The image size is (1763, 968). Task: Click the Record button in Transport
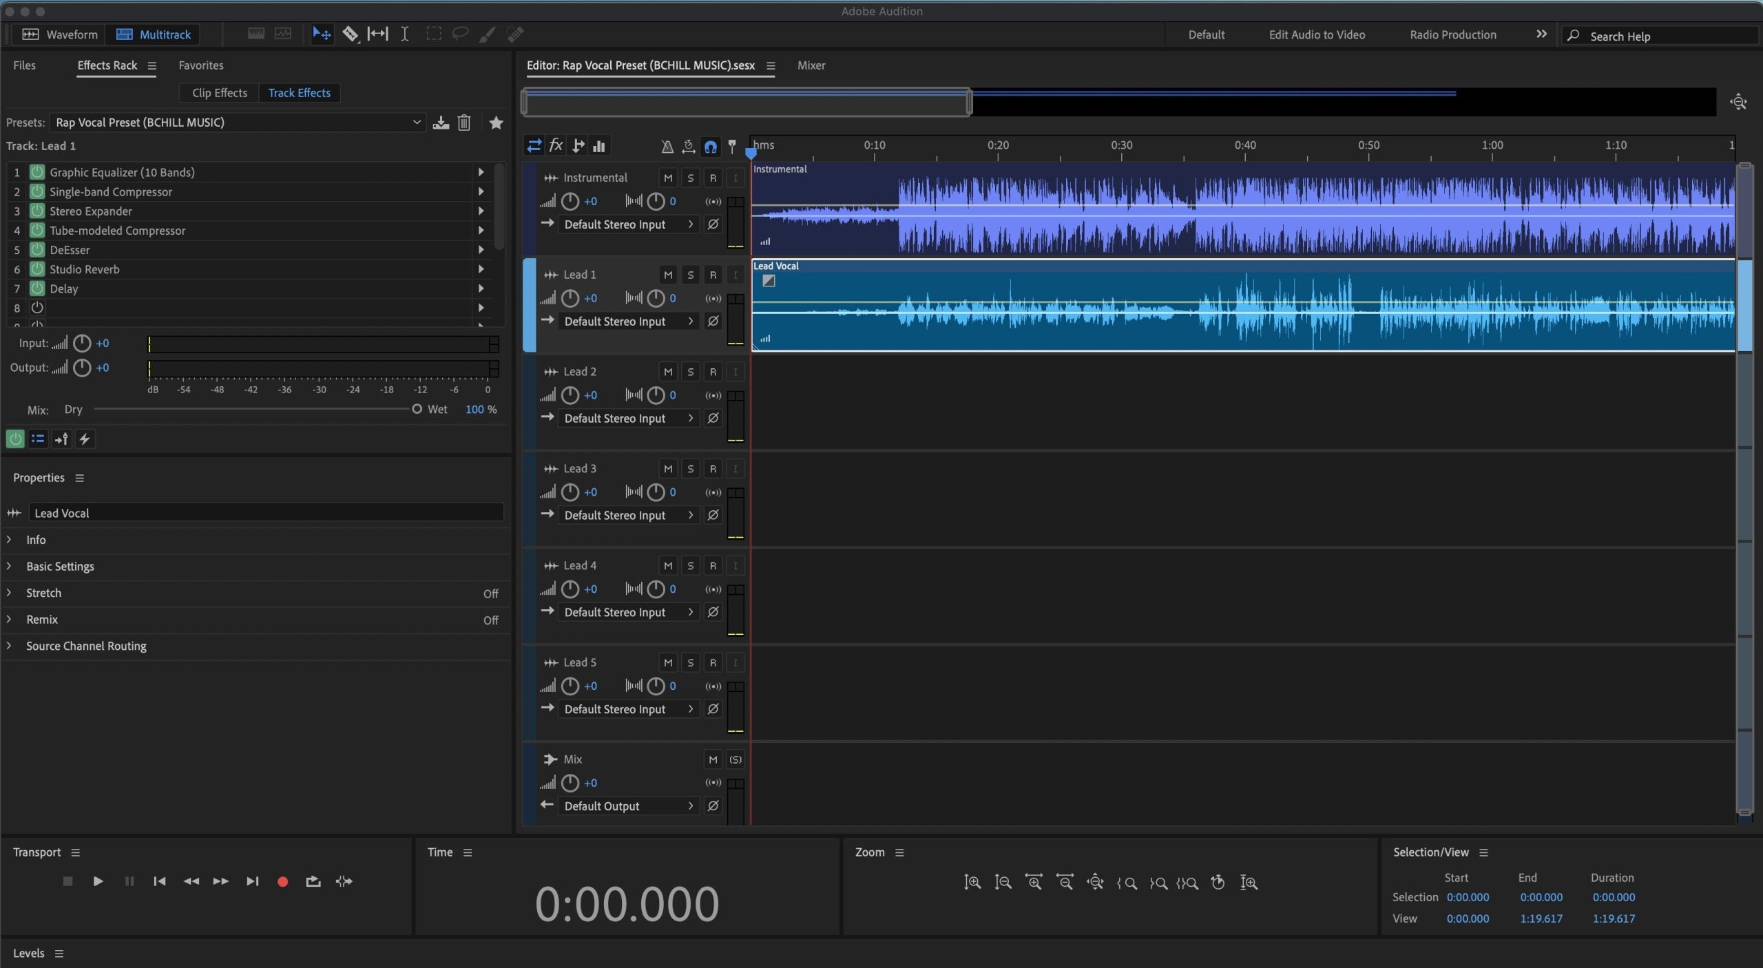coord(282,881)
